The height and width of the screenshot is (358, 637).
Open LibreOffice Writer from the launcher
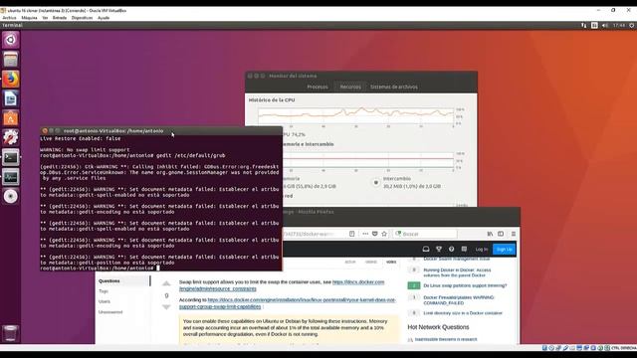point(11,98)
